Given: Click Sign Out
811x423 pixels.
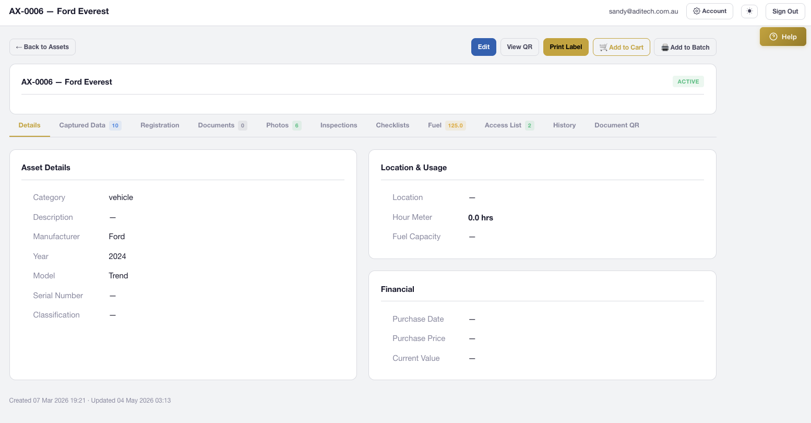Looking at the screenshot, I should 785,11.
